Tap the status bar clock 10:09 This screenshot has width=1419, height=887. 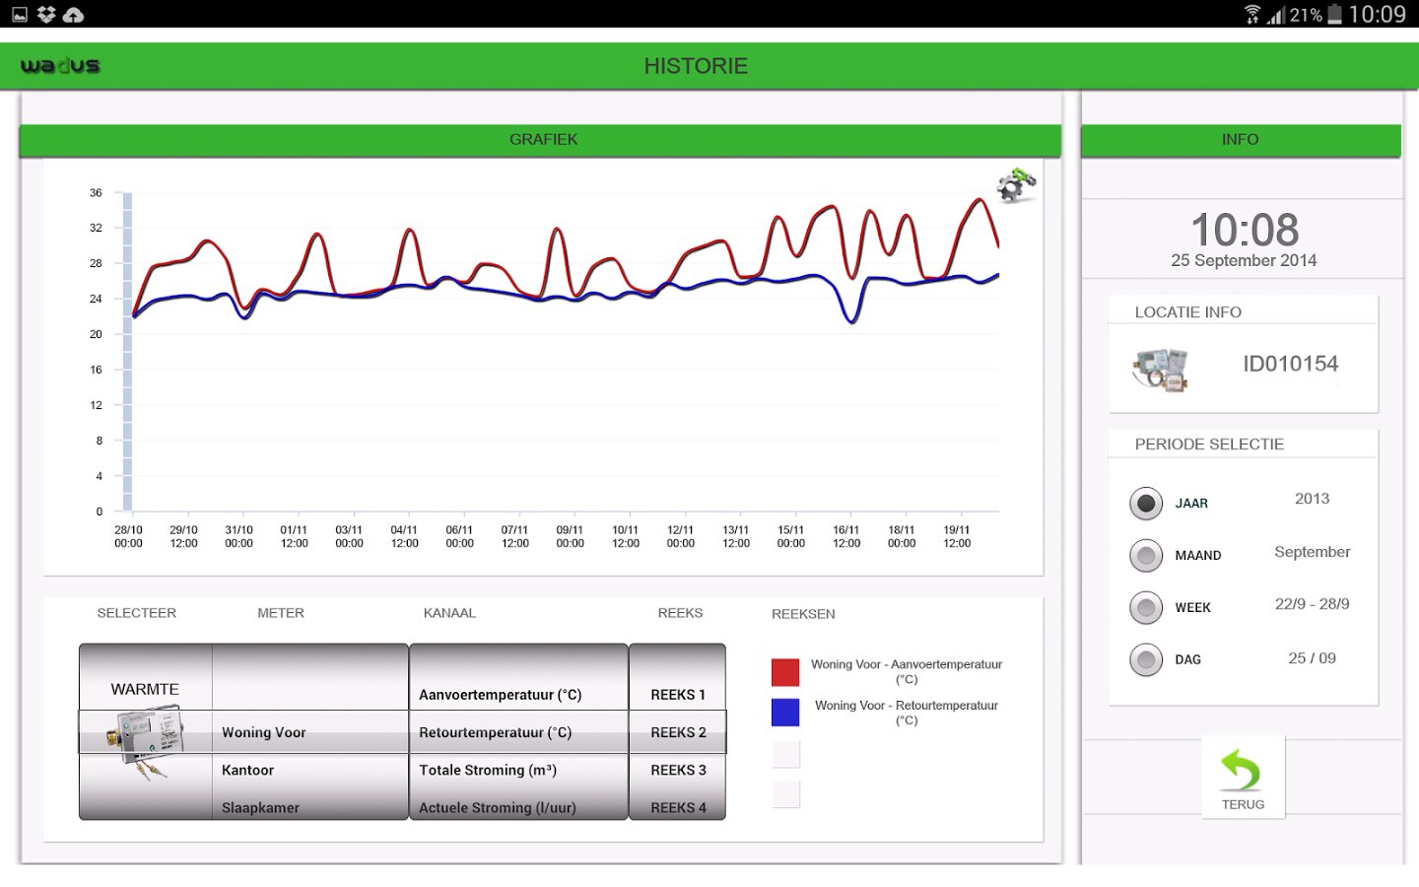point(1377,14)
